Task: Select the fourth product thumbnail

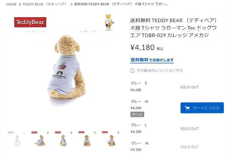Action: 87,139
